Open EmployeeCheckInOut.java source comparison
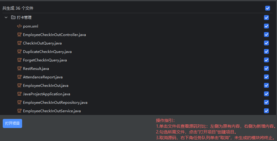 (45, 86)
